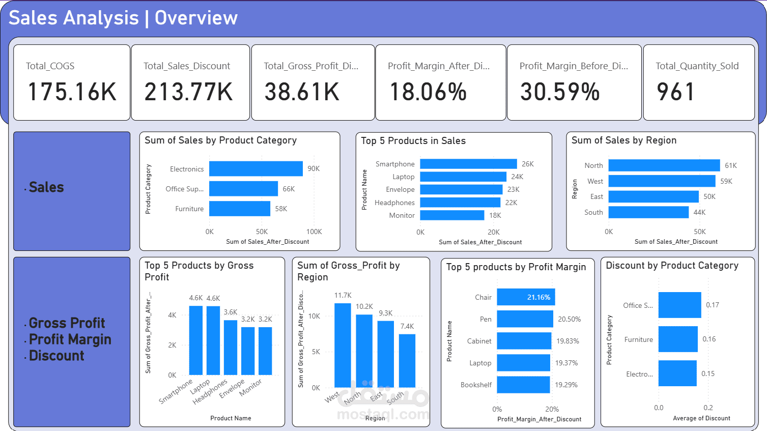Click the Sum of Sales by Product Category title

tap(220, 140)
